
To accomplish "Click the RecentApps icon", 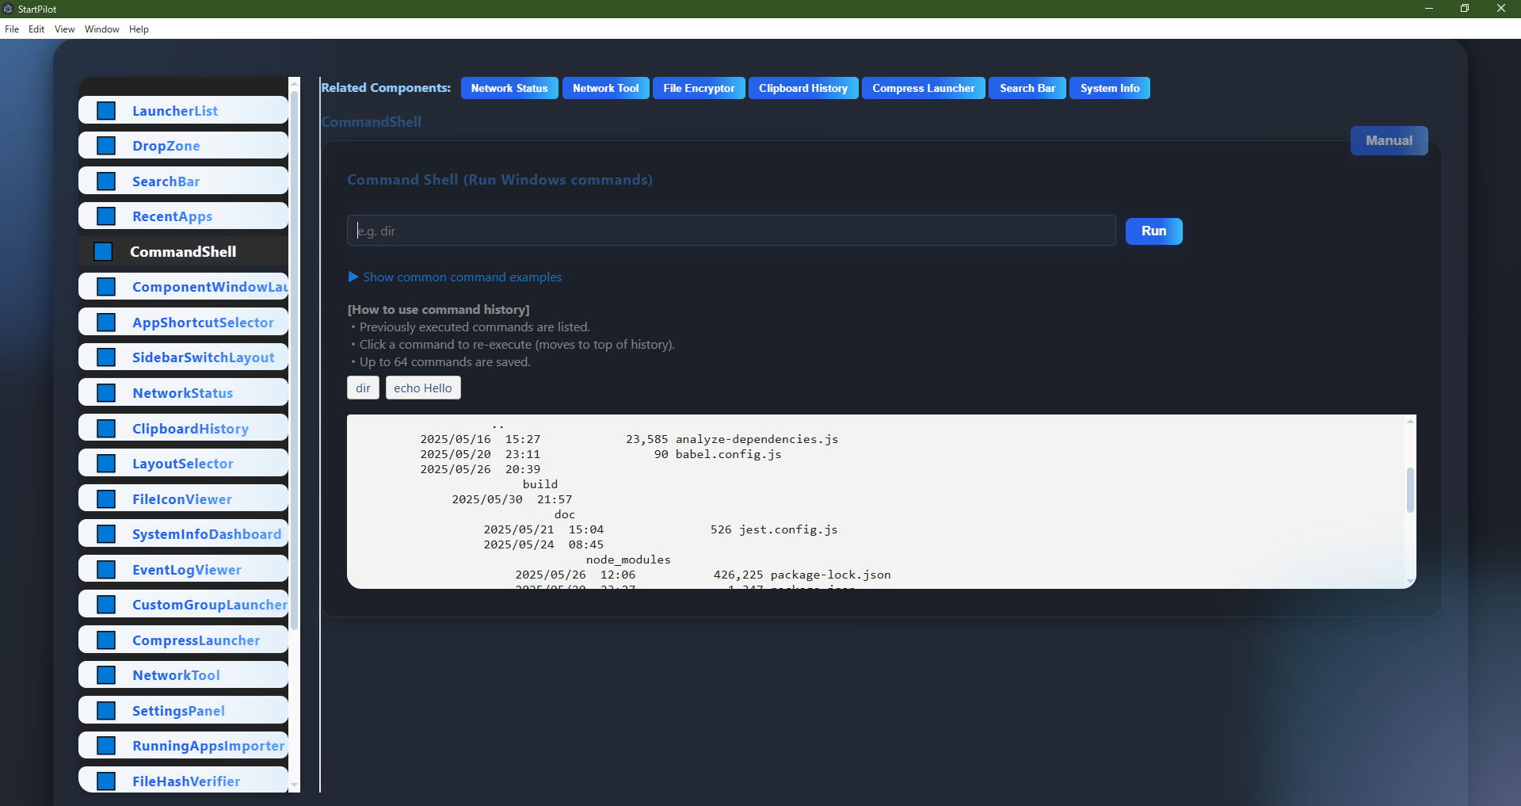I will [x=106, y=216].
